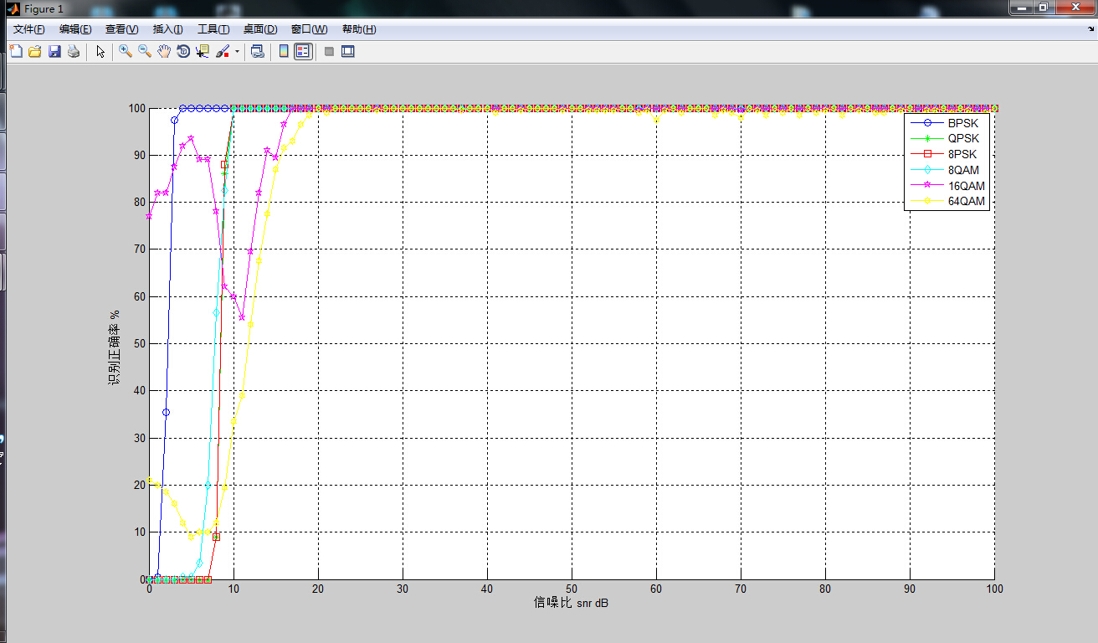The width and height of the screenshot is (1098, 643).
Task: Open the 窗口(W) menu
Action: (309, 29)
